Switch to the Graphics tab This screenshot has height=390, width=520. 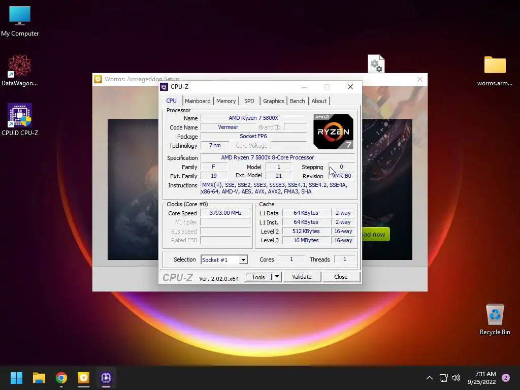273,101
